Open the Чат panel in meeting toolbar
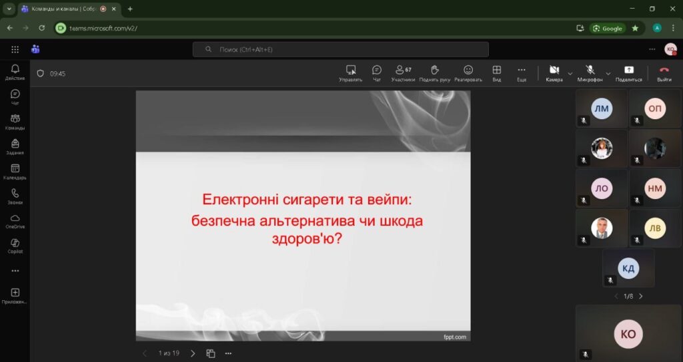Screen dimensions: 683x362 tap(377, 73)
